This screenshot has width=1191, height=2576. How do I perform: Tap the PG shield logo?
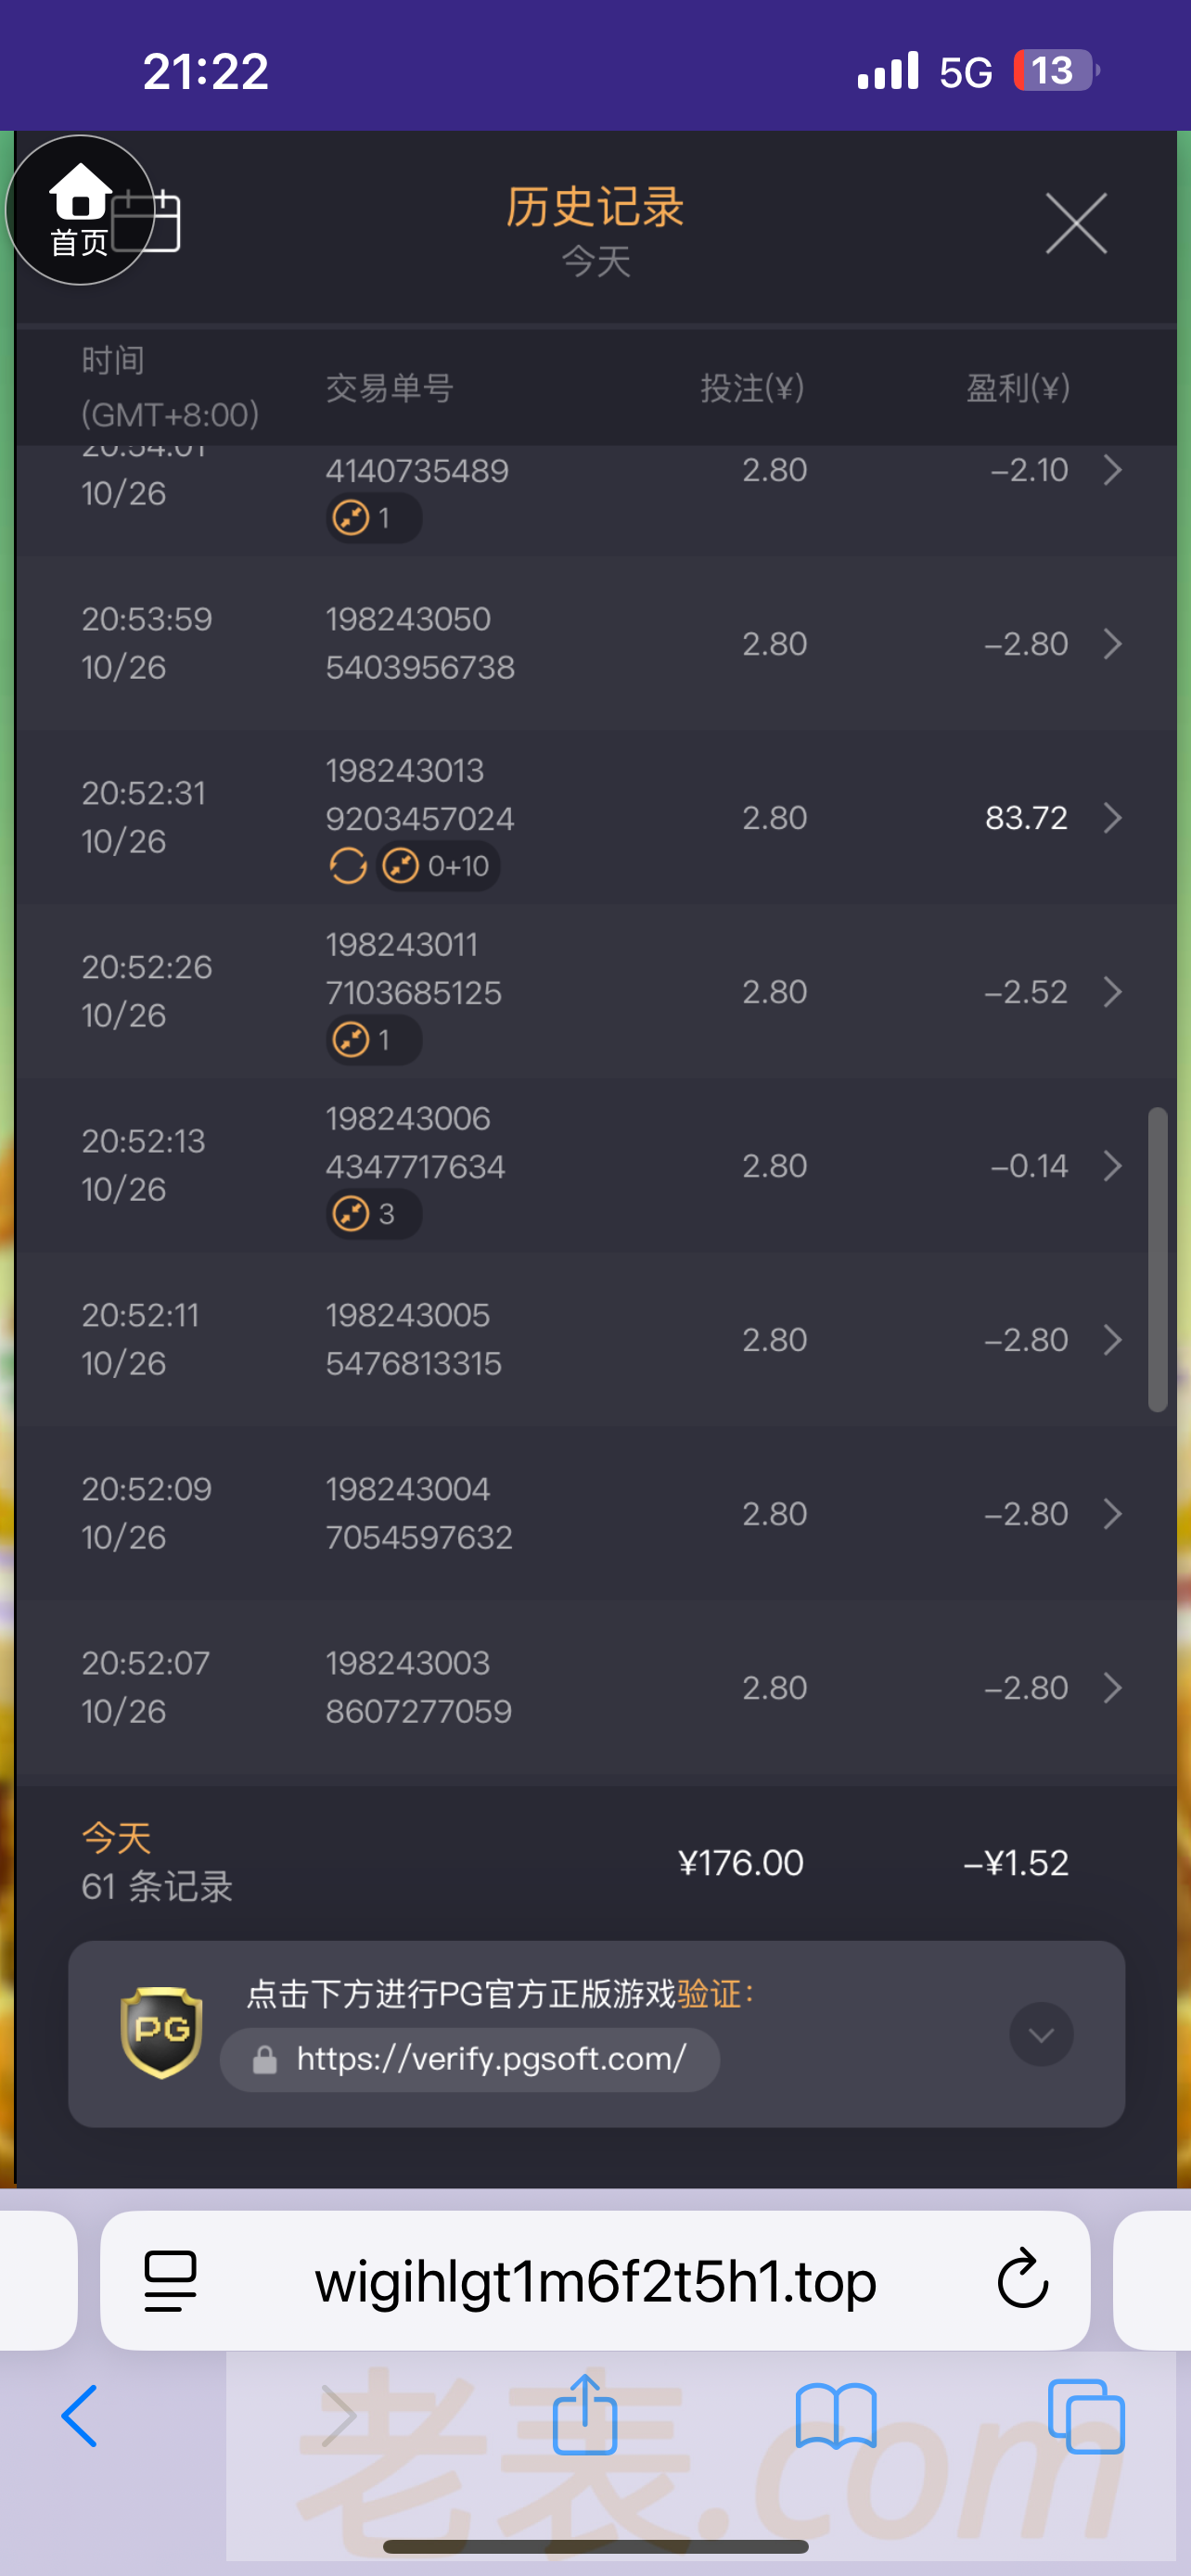[x=161, y=2032]
